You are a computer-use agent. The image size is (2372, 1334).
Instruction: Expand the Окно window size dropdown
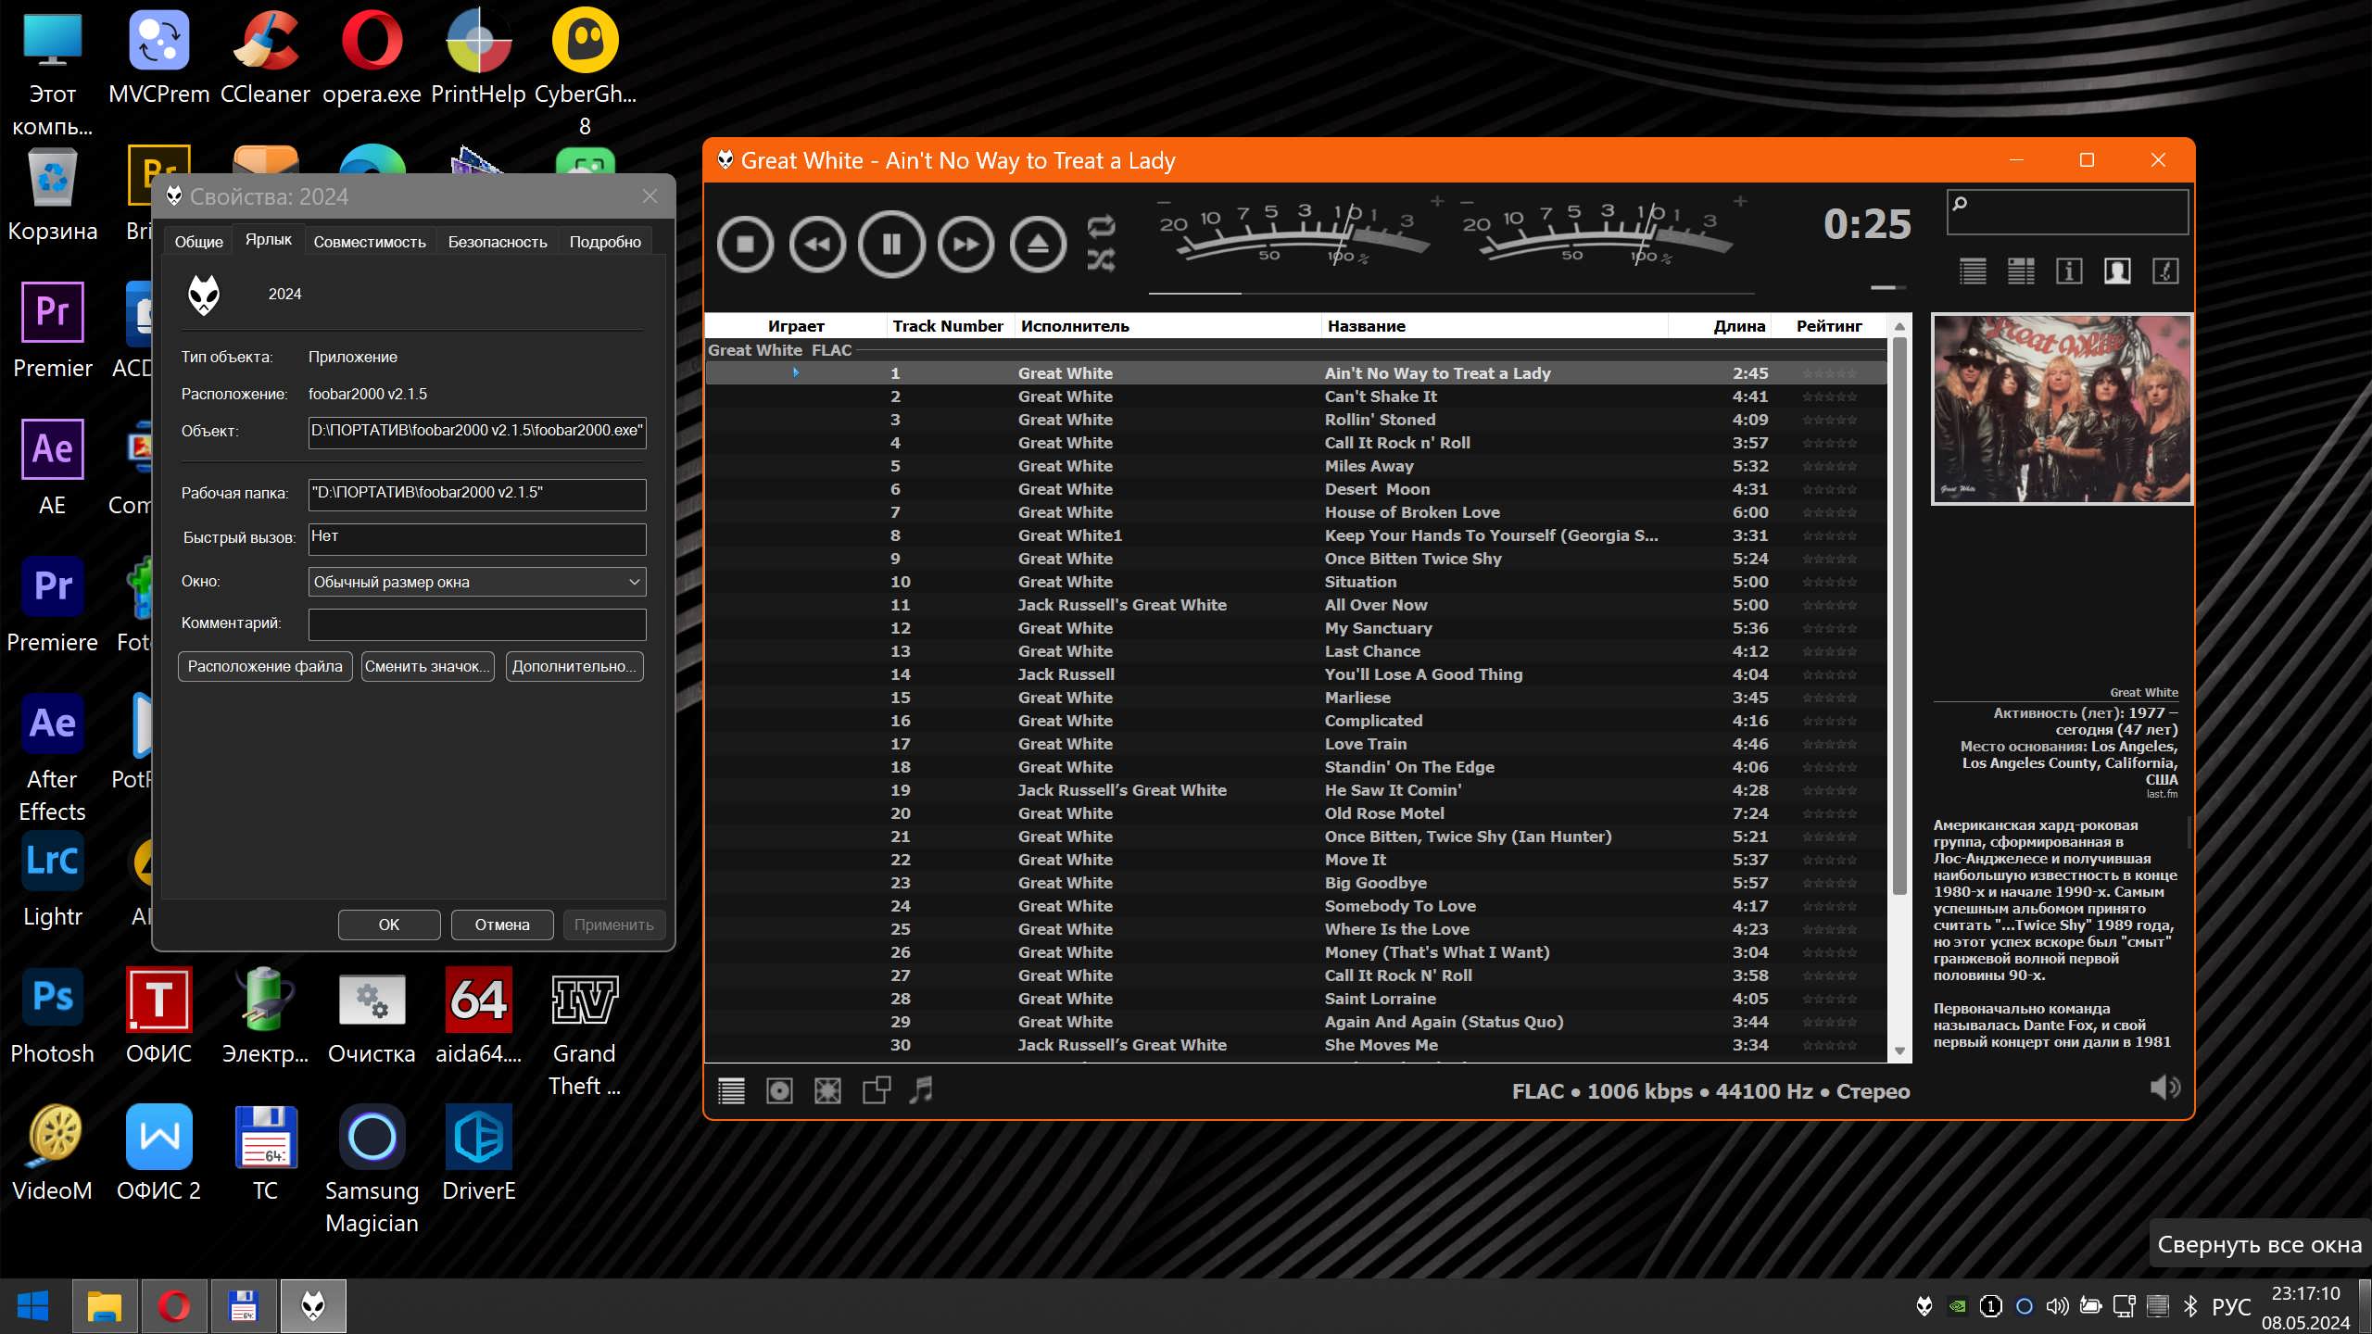tap(634, 582)
